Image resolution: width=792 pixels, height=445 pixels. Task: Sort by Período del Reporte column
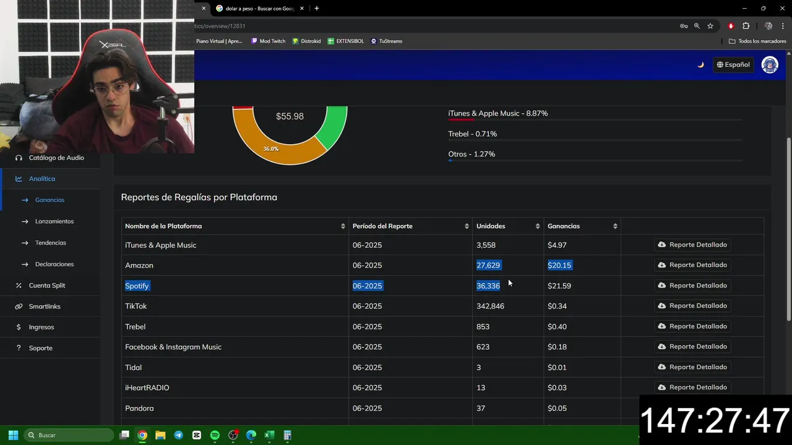[x=411, y=226]
